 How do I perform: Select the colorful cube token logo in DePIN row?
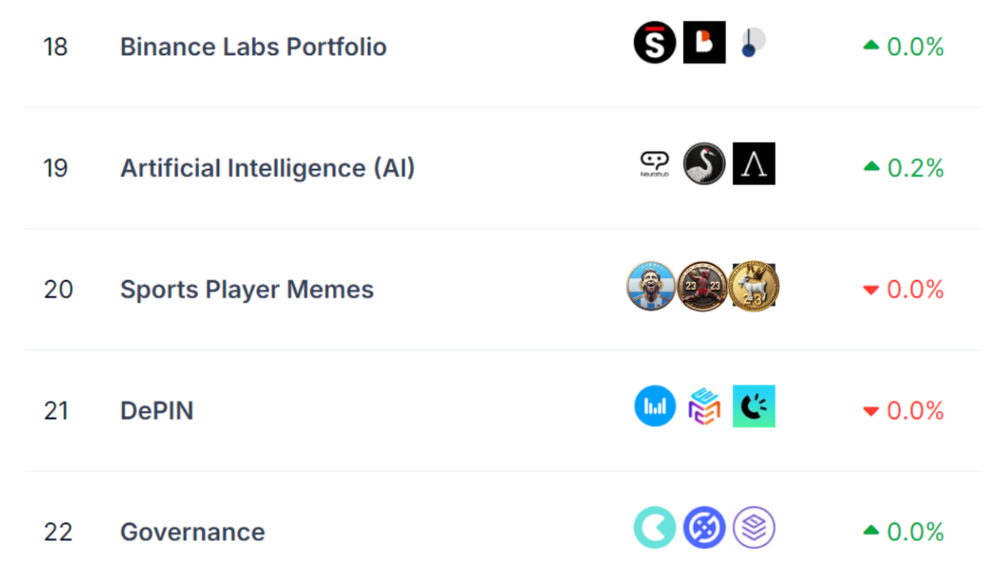pyautogui.click(x=704, y=406)
